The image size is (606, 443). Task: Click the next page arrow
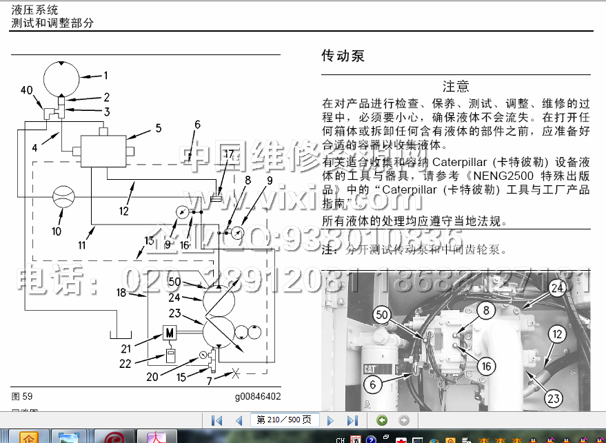330,420
